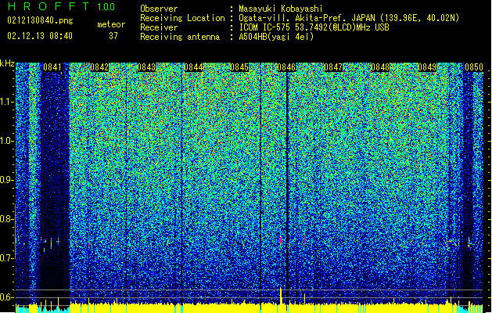The height and width of the screenshot is (313, 492).
Task: Click the 0843 time marker
Action: click(x=146, y=67)
